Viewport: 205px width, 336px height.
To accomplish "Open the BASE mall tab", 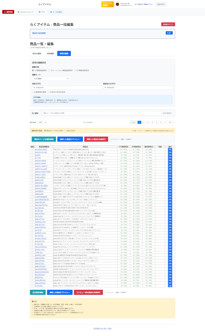I will [42, 12].
